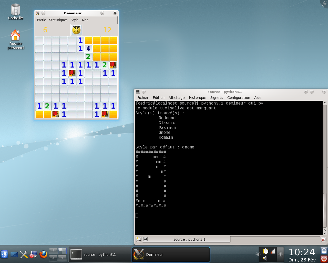
Task: Launch Firefox from the panel
Action: [x=43, y=255]
